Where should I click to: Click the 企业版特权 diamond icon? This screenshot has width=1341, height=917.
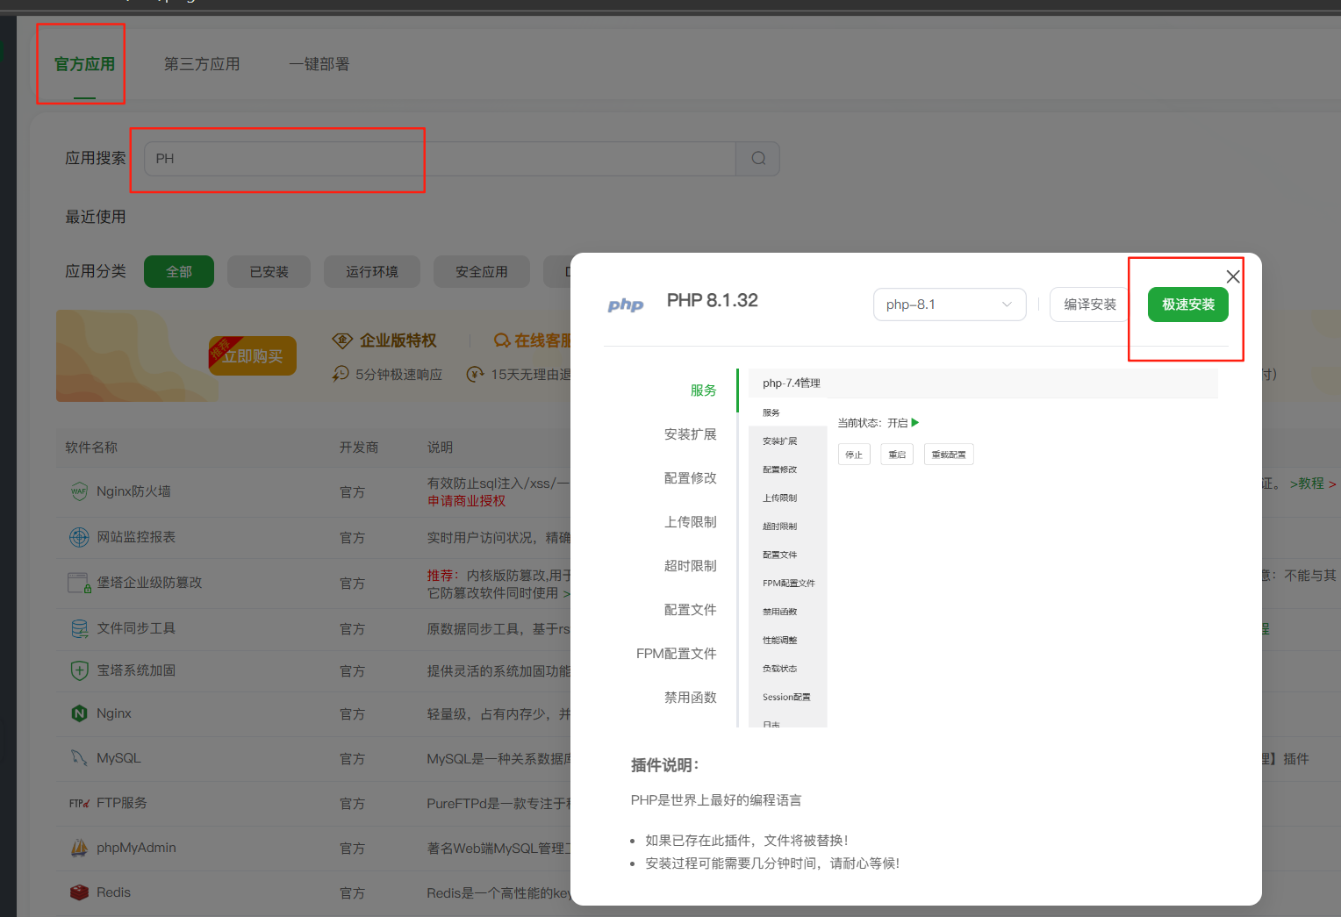point(342,340)
